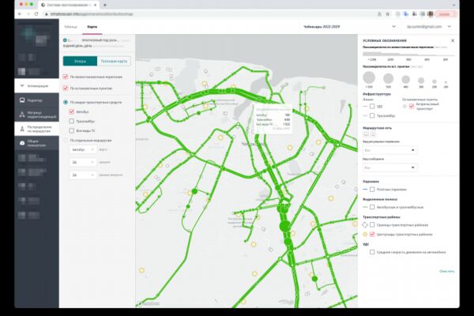
Task: Open a new browser tab with plus
Action: pyautogui.click(x=105, y=5)
